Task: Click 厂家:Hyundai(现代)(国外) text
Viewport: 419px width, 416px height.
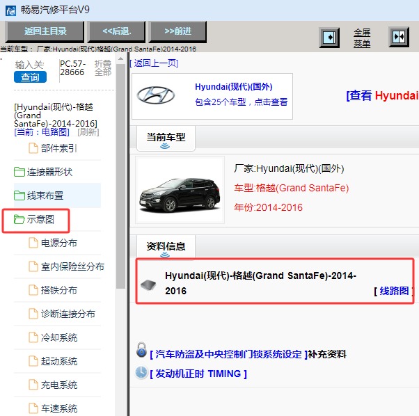Action: [289, 168]
